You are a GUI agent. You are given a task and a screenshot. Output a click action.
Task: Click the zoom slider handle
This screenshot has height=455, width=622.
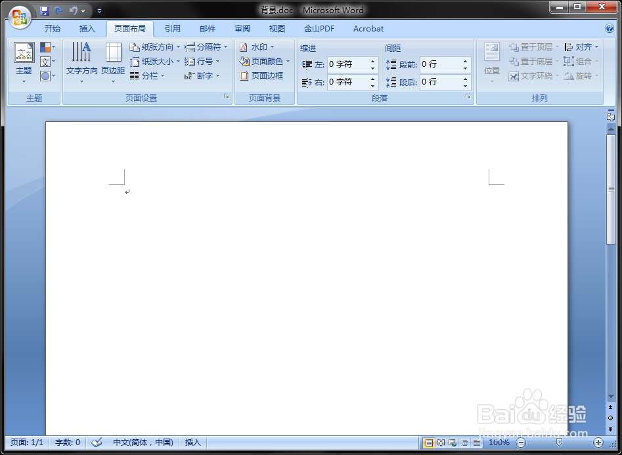(x=559, y=443)
